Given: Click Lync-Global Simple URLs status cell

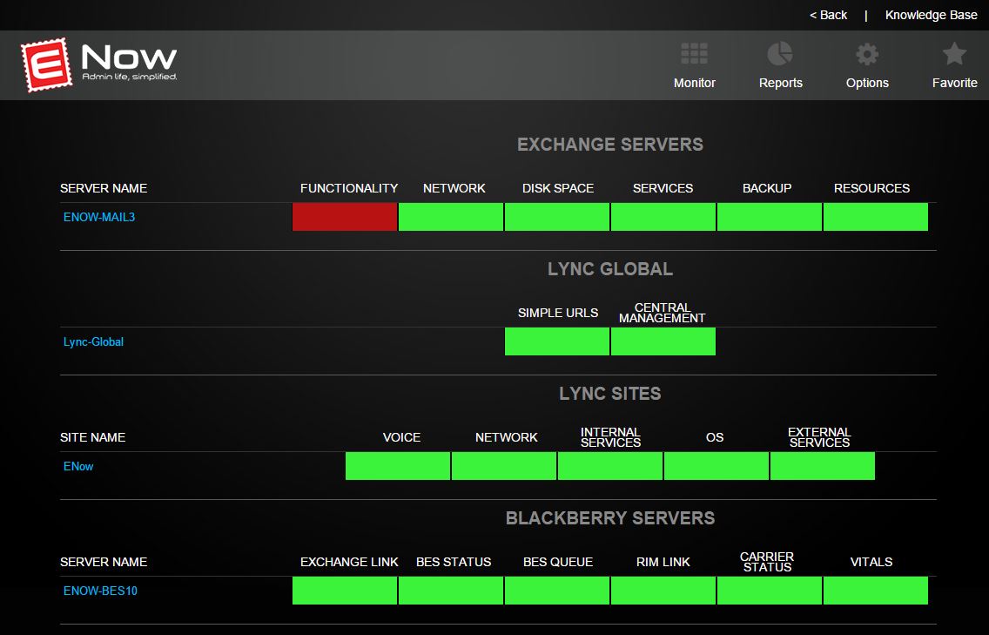Looking at the screenshot, I should (557, 341).
